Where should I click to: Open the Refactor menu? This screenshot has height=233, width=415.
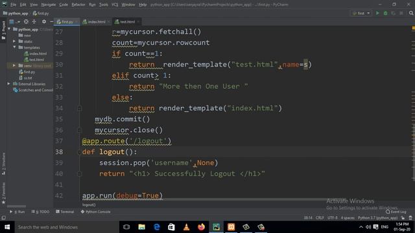pos(78,5)
